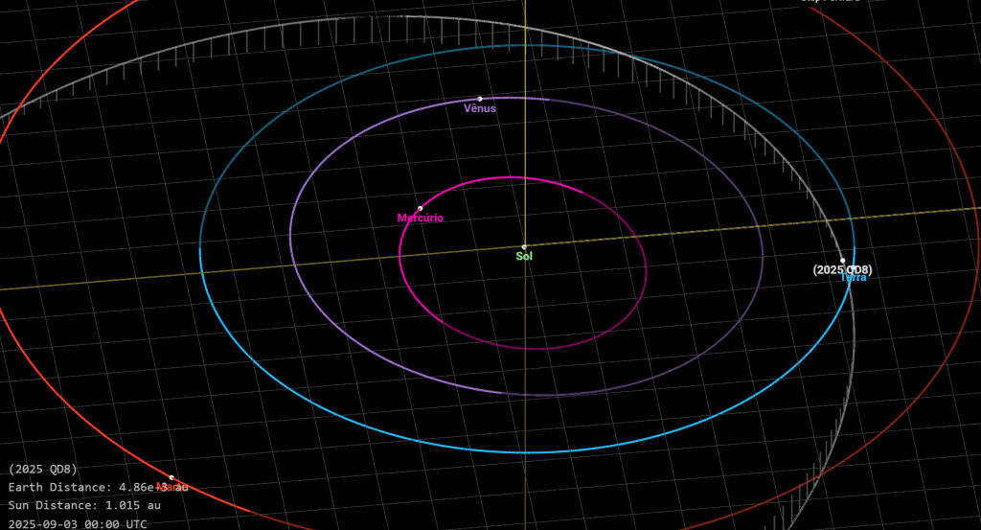The height and width of the screenshot is (530, 981).
Task: Click the 2025-09-03 00:00 UTC timestamp
Action: point(78,523)
